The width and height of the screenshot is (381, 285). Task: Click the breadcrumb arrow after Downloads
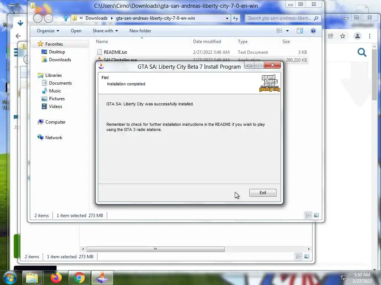[112, 18]
